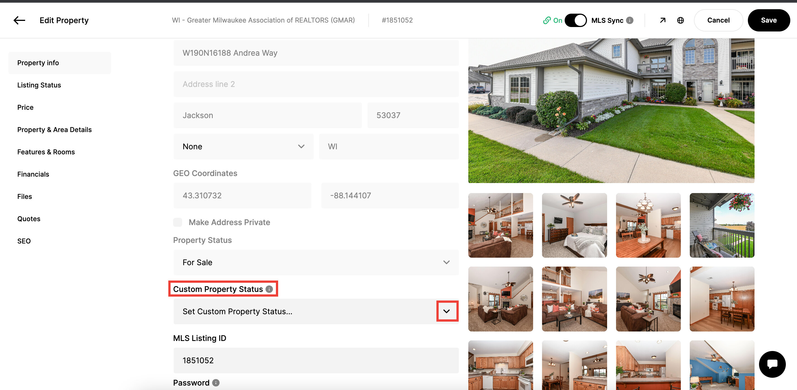Expand Set Custom Property Status dropdown arrow
This screenshot has height=390, width=797.
(447, 311)
